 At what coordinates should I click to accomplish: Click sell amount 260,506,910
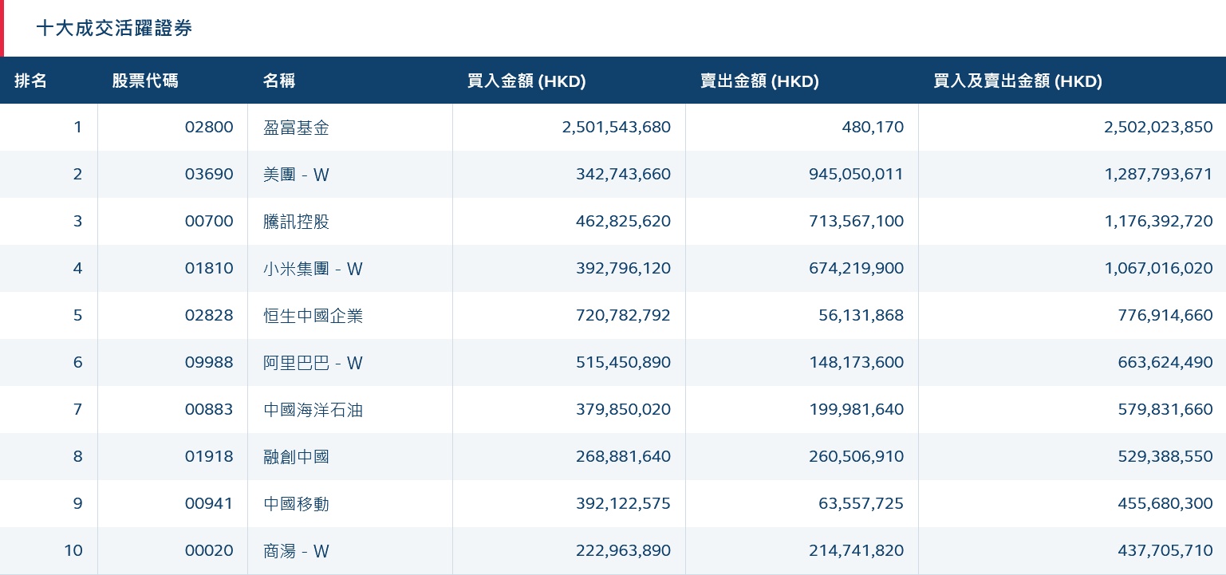click(857, 457)
